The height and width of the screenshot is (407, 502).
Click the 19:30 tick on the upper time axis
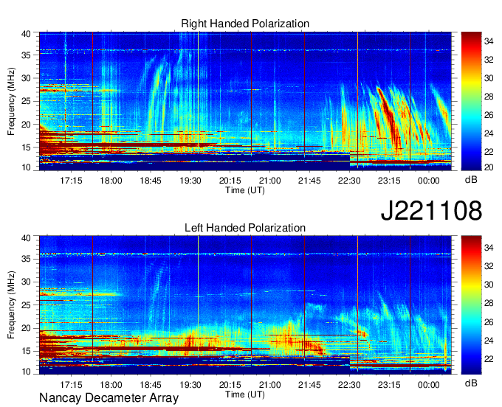190,181
